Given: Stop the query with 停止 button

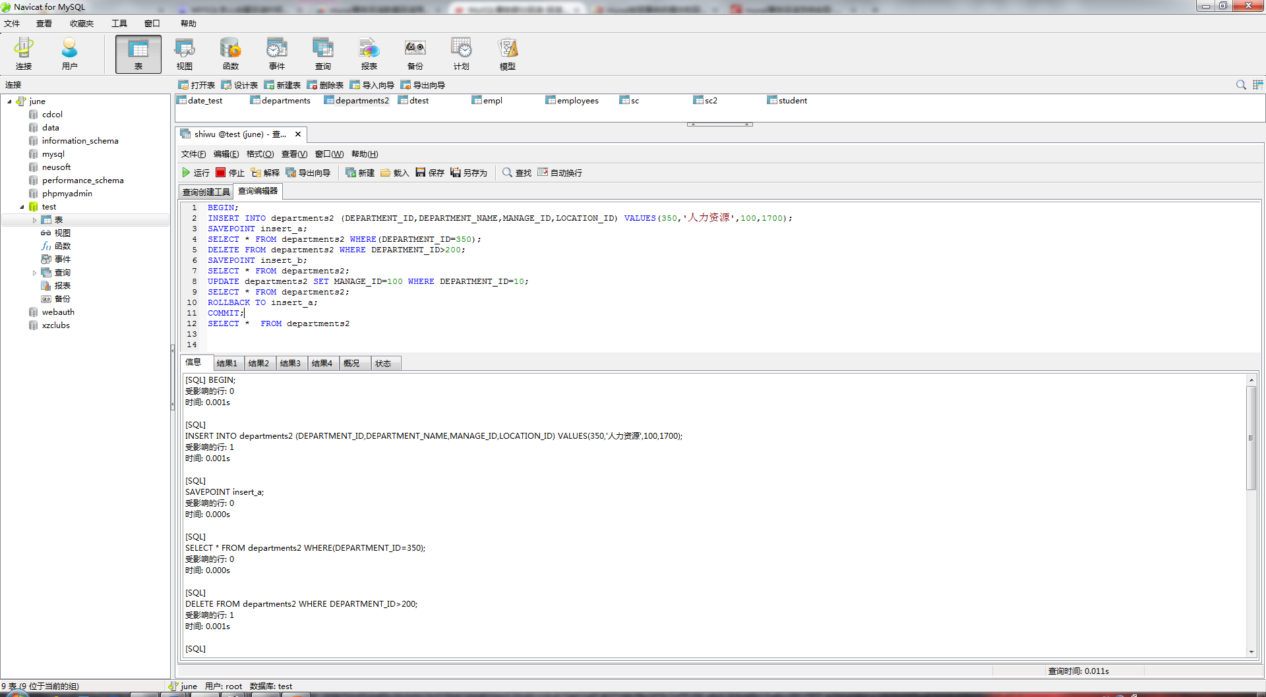Looking at the screenshot, I should pyautogui.click(x=230, y=173).
